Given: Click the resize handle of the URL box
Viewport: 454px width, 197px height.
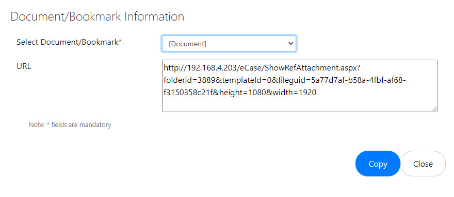Looking at the screenshot, I should [x=434, y=109].
